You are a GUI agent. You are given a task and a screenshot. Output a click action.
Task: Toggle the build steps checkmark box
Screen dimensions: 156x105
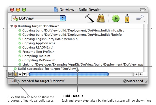(x=10, y=74)
